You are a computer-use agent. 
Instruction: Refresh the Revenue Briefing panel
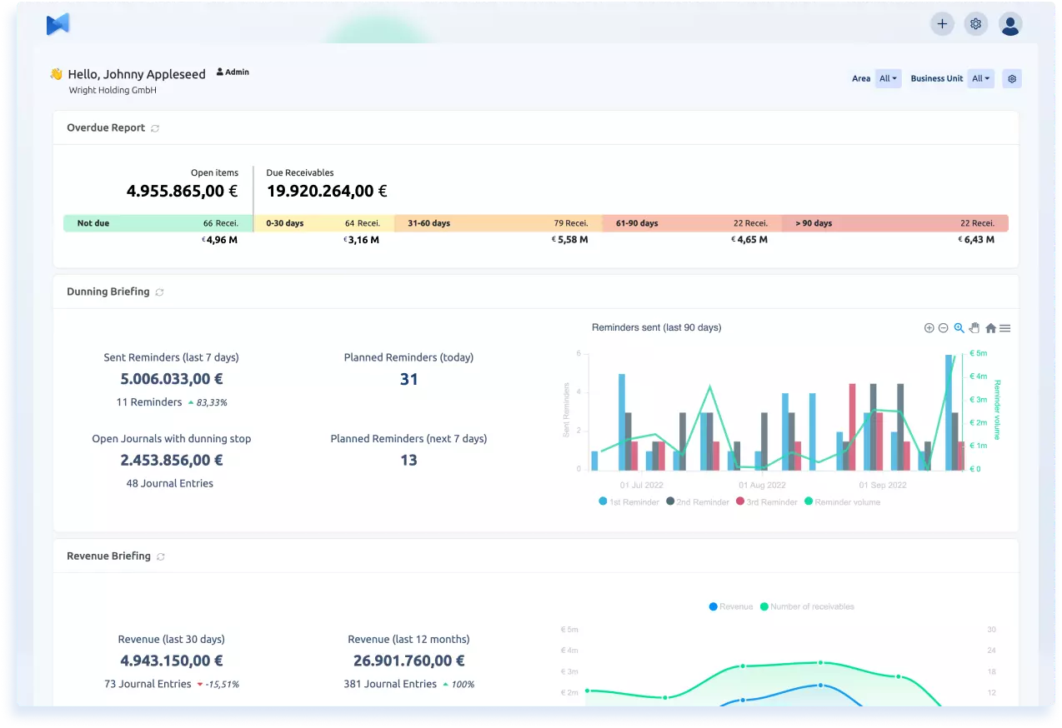[x=160, y=556]
